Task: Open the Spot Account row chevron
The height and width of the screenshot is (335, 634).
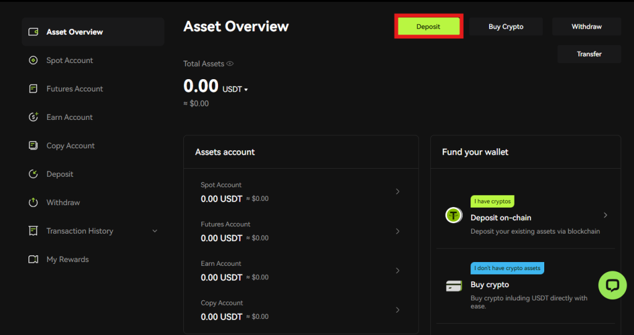Action: pyautogui.click(x=397, y=192)
